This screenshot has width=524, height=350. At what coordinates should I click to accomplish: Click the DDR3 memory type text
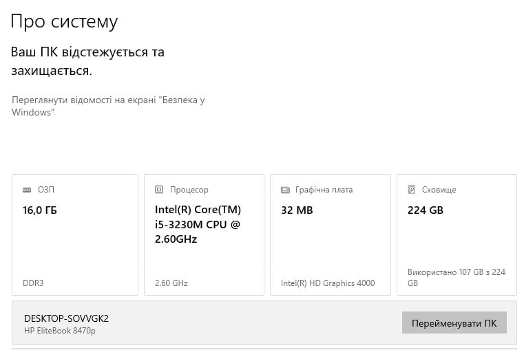(33, 283)
